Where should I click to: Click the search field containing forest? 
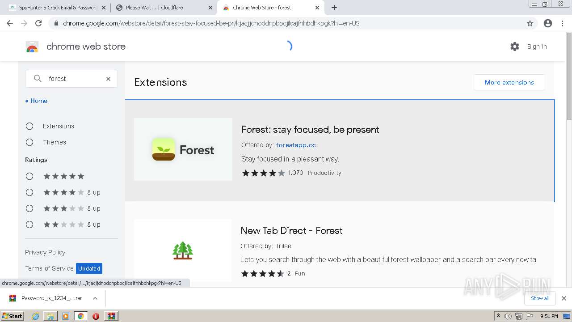tap(71, 79)
